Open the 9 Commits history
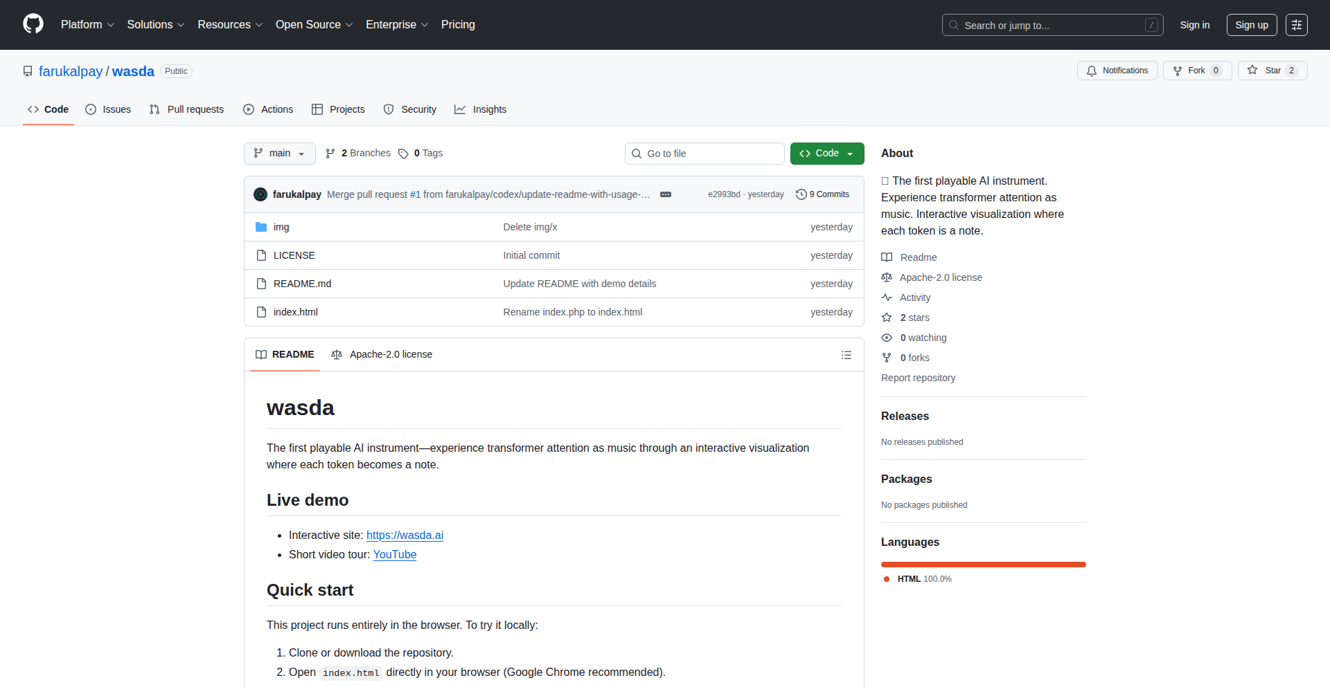This screenshot has width=1330, height=687. (x=822, y=194)
